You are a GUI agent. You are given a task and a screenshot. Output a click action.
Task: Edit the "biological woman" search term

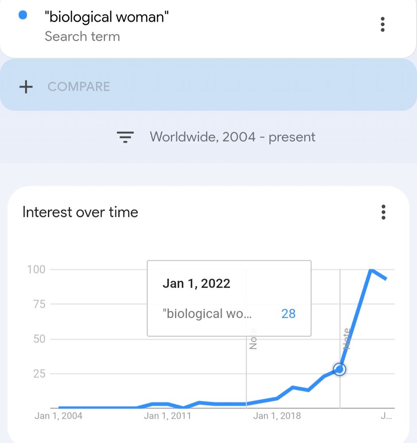[106, 17]
